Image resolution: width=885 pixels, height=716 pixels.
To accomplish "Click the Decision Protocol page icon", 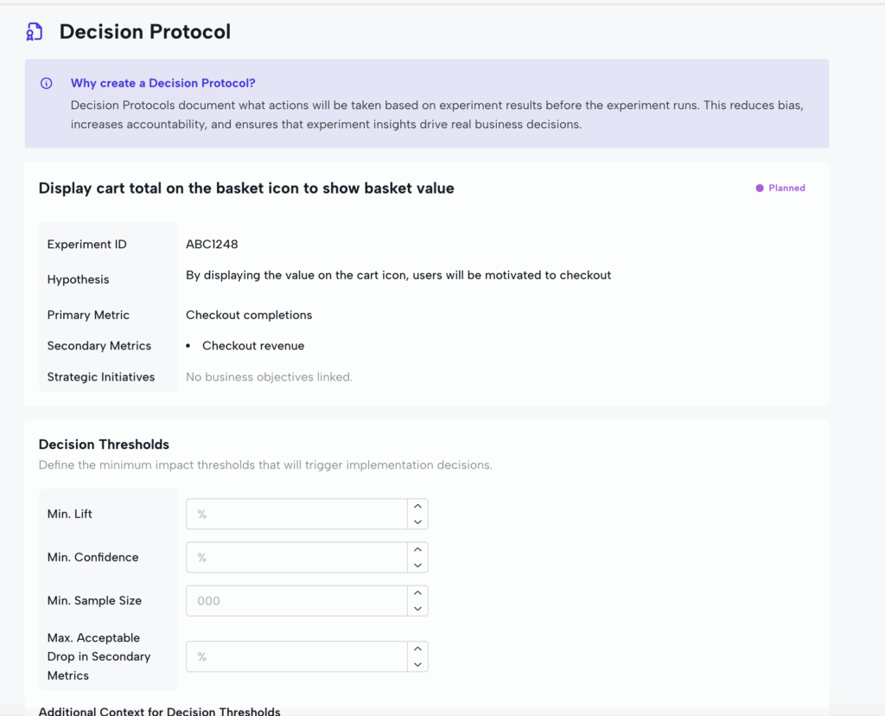I will [x=34, y=32].
